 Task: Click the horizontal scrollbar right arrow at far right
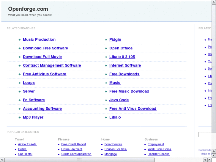pos(209,160)
